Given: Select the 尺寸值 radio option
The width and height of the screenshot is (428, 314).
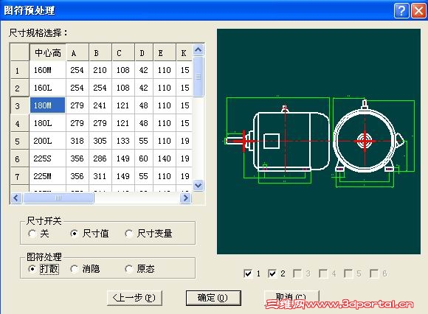Looking at the screenshot, I should (x=89, y=234).
